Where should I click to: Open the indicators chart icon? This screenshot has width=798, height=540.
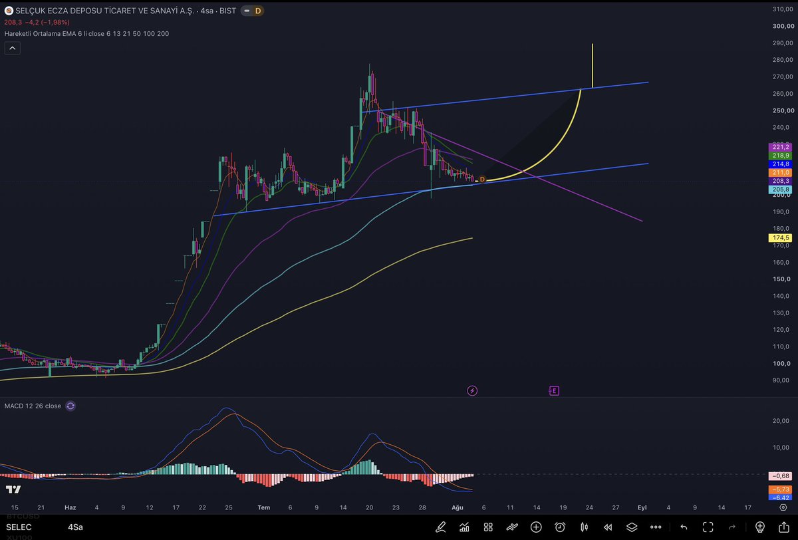(x=464, y=527)
